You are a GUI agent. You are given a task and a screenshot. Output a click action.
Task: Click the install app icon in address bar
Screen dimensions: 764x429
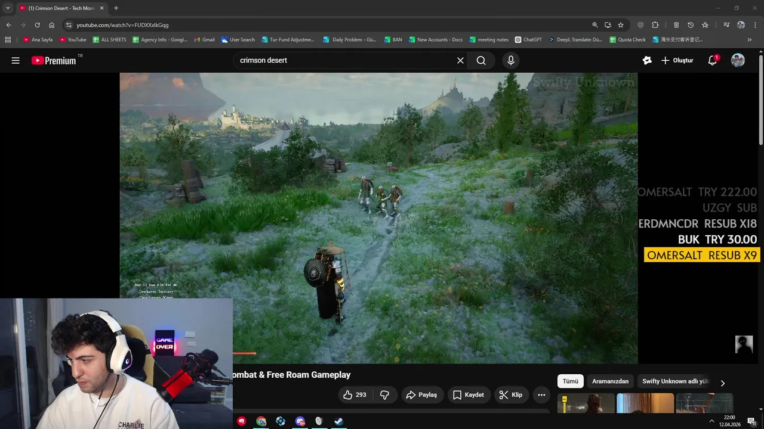tap(608, 25)
